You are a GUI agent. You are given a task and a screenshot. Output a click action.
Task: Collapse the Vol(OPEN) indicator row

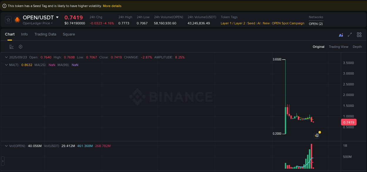6,146
